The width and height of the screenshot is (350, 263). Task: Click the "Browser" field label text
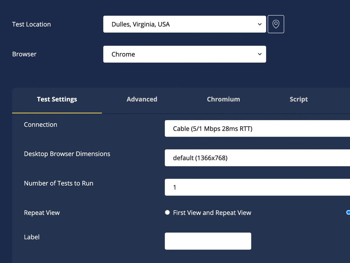[x=24, y=54]
